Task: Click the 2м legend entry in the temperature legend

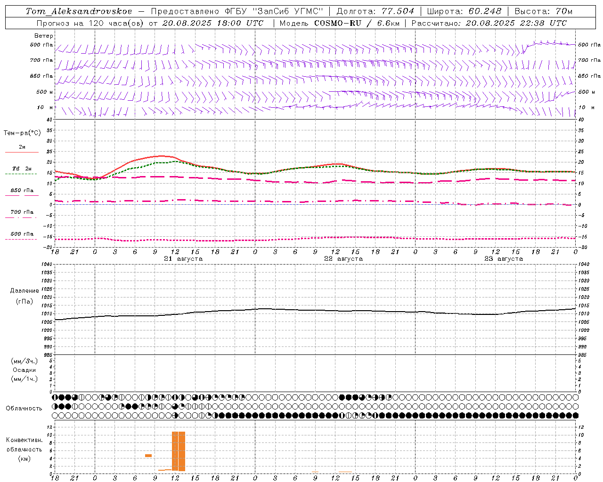Action: click(22, 147)
